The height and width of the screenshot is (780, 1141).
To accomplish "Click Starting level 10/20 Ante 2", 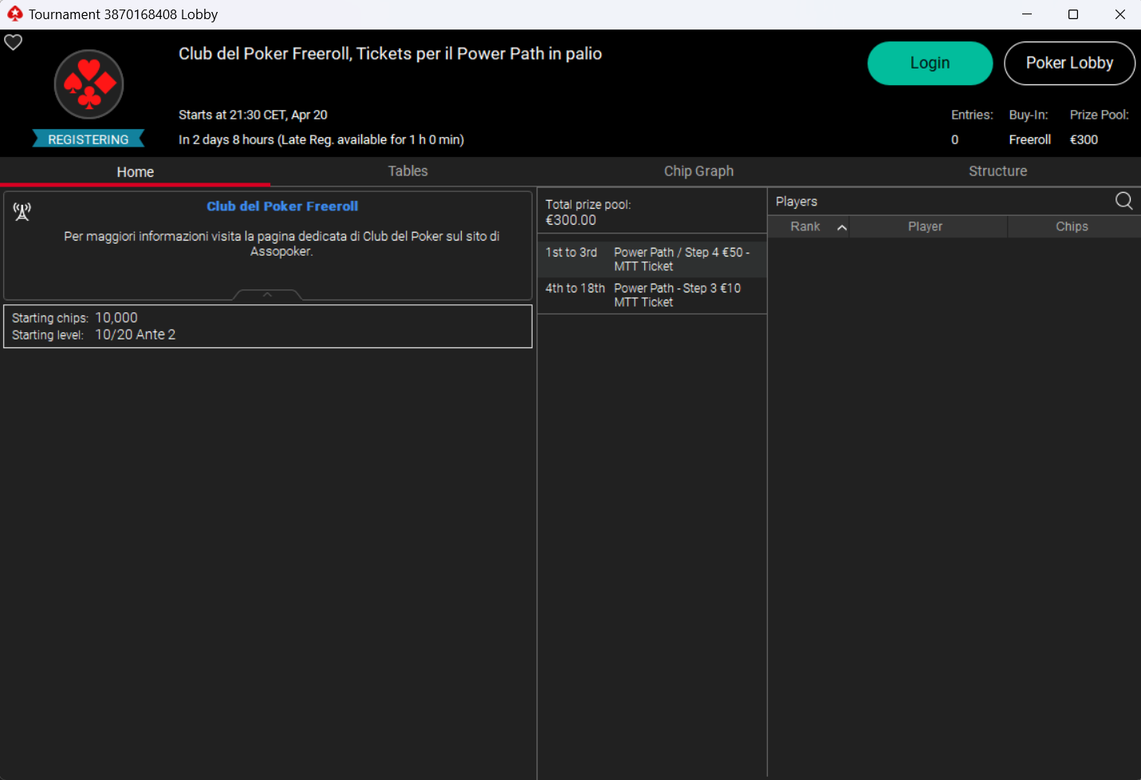I will [x=136, y=335].
